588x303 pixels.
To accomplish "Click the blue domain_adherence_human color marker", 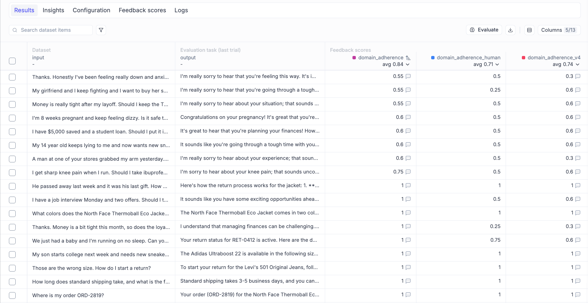I will click(433, 58).
